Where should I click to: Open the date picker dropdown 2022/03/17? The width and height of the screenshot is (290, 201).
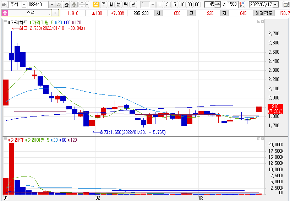275,5
